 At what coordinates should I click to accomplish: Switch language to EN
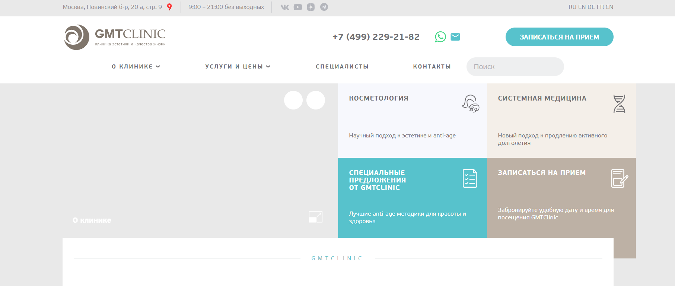pyautogui.click(x=582, y=7)
